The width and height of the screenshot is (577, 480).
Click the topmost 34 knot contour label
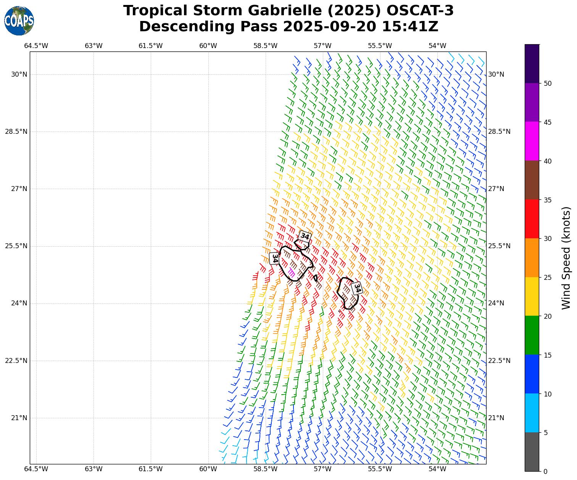305,236
